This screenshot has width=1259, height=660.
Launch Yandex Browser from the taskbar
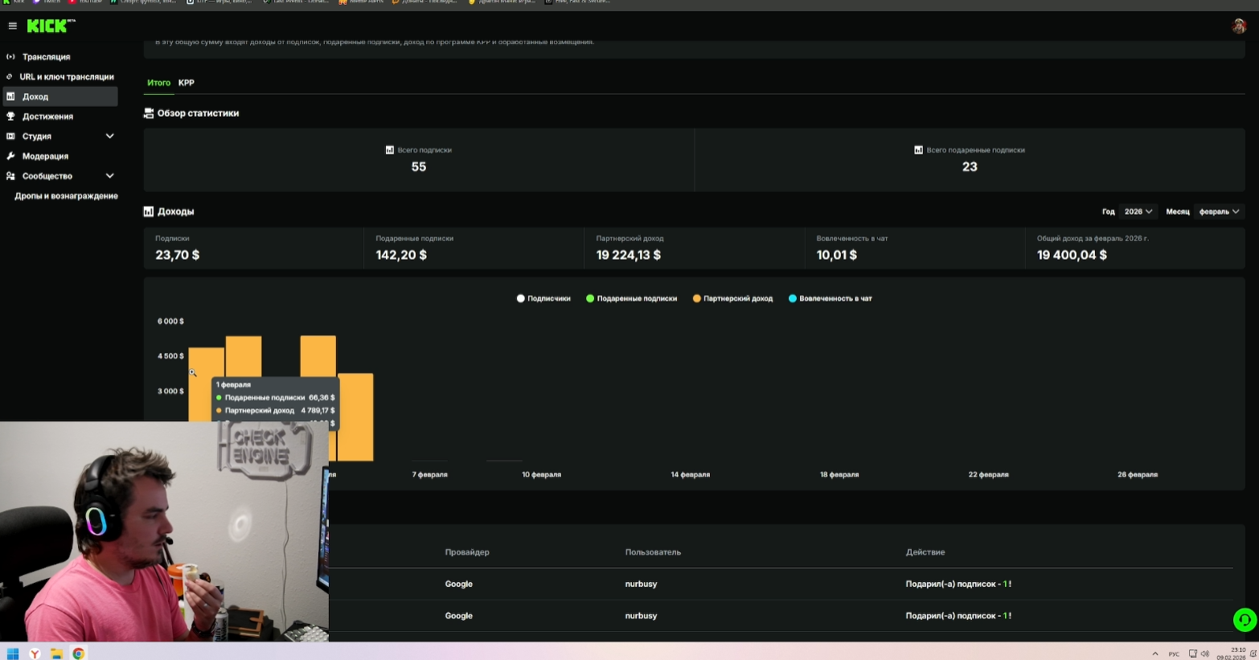click(x=35, y=654)
